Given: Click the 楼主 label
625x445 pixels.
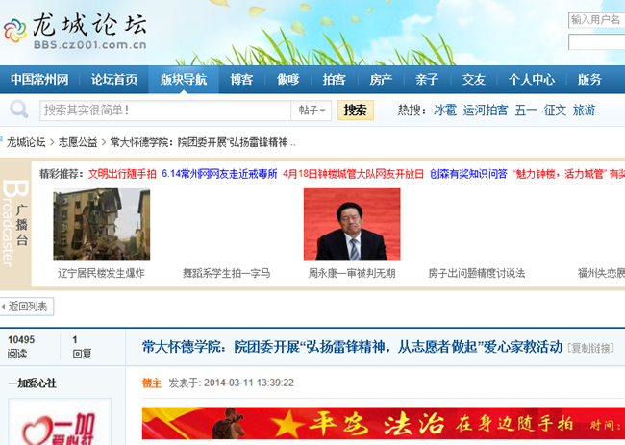Looking at the screenshot, I should [x=152, y=383].
